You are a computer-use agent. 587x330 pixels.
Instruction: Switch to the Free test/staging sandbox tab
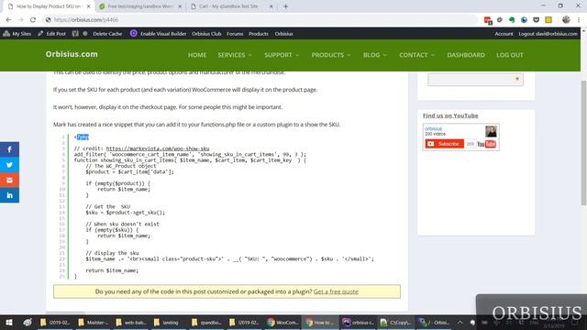[x=140, y=6]
